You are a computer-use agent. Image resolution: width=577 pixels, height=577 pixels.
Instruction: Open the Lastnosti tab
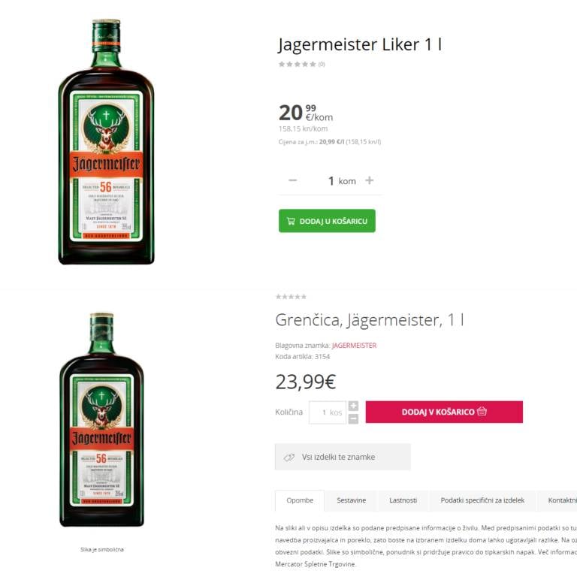(x=403, y=500)
